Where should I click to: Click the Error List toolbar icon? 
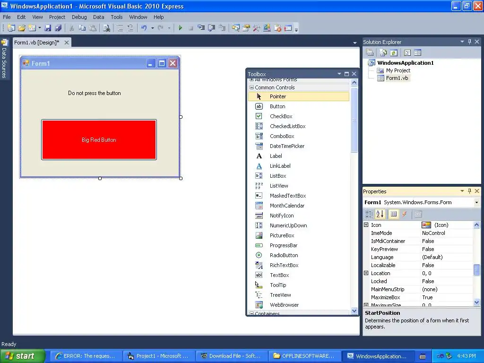pos(288,28)
